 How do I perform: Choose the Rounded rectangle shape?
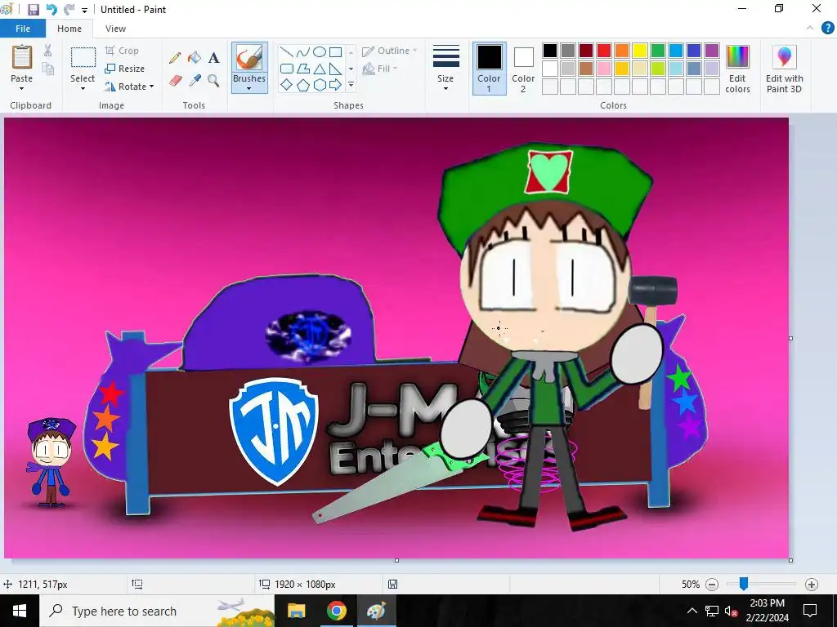[x=287, y=69]
